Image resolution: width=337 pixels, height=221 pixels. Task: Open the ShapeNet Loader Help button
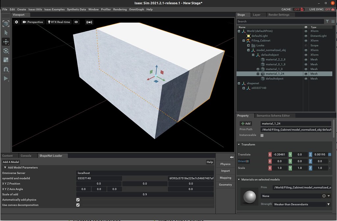210,162
